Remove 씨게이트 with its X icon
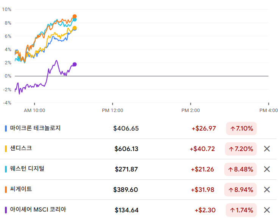The width and height of the screenshot is (278, 218). point(267,190)
